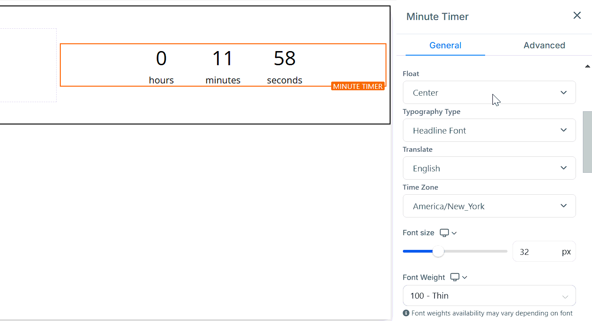Open the Advanced tab
The height and width of the screenshot is (321, 592).
(x=544, y=45)
